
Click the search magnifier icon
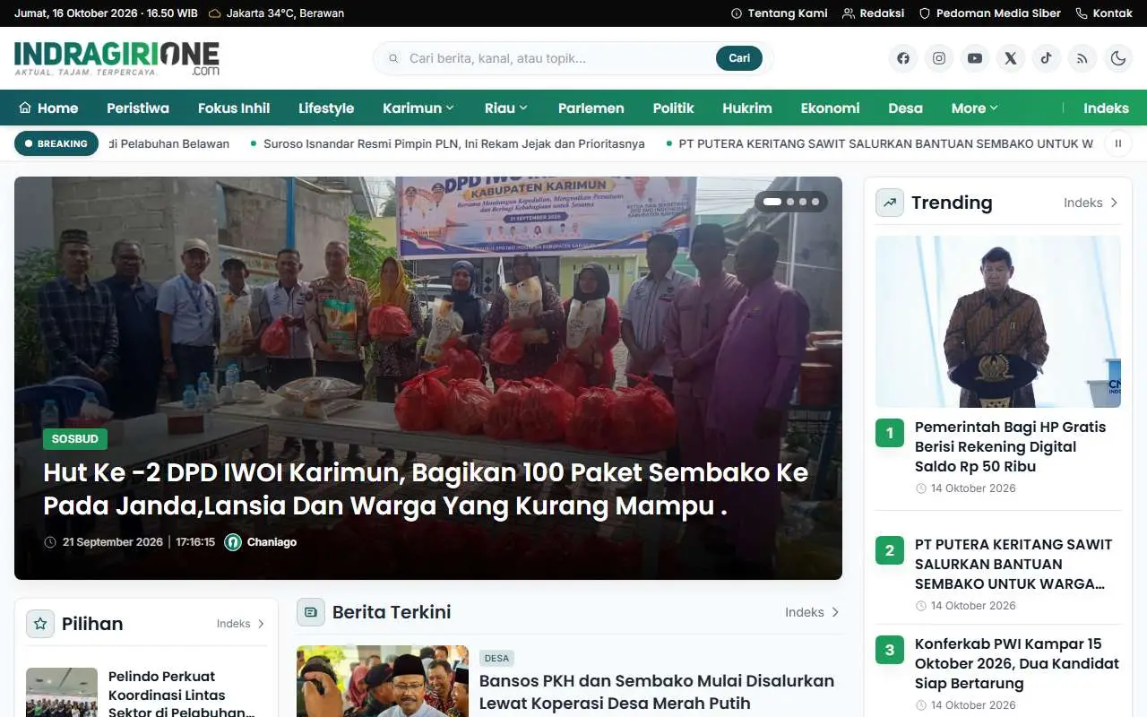click(393, 58)
